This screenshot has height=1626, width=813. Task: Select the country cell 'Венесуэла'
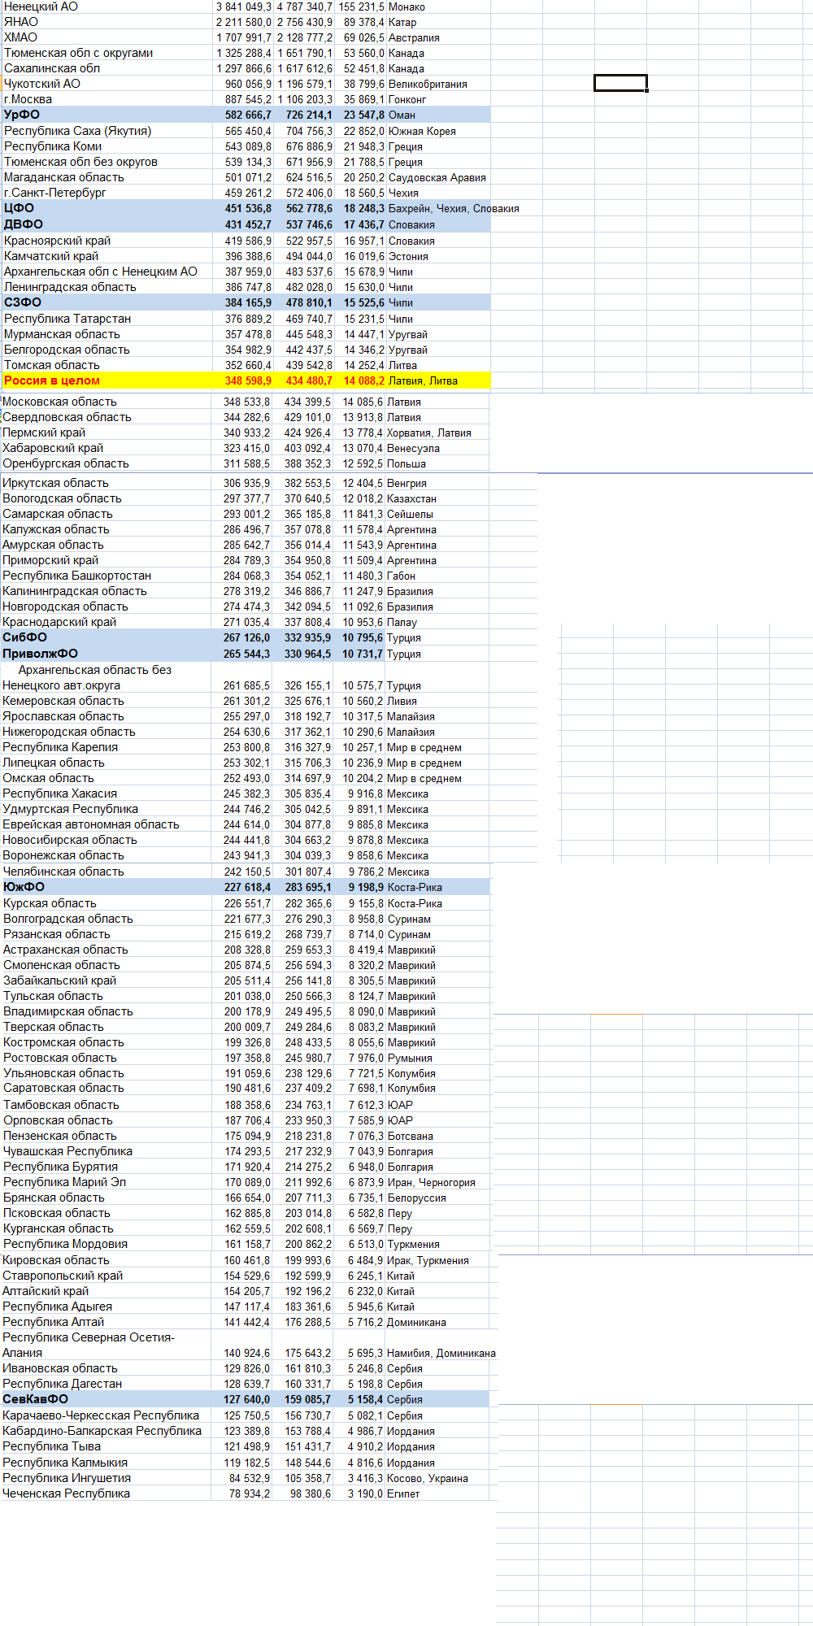[x=413, y=448]
